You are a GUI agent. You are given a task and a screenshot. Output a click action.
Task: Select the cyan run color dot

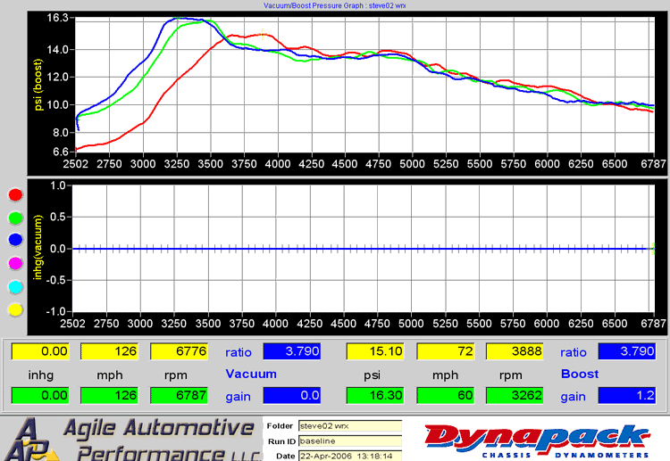[x=15, y=287]
